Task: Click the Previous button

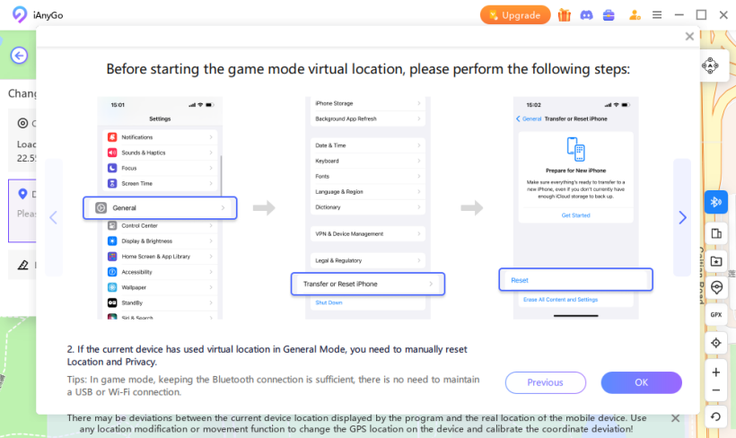Action: pyautogui.click(x=546, y=382)
